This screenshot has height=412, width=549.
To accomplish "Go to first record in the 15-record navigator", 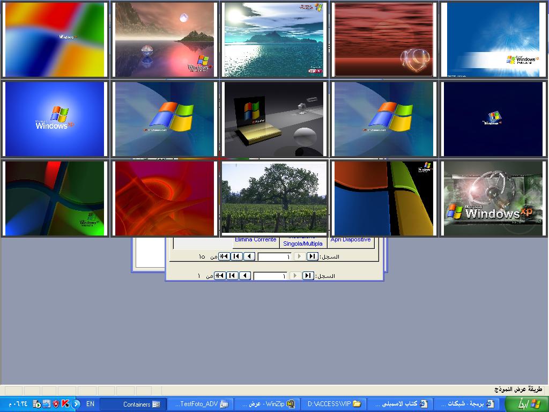I will click(x=312, y=256).
